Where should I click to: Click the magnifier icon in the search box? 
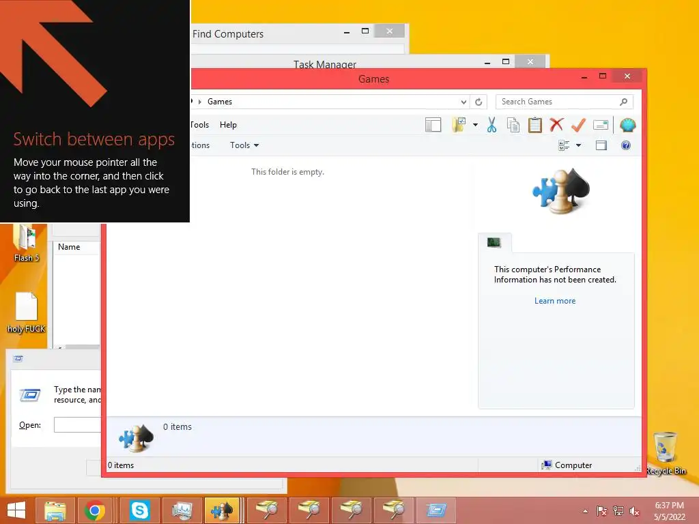click(624, 102)
